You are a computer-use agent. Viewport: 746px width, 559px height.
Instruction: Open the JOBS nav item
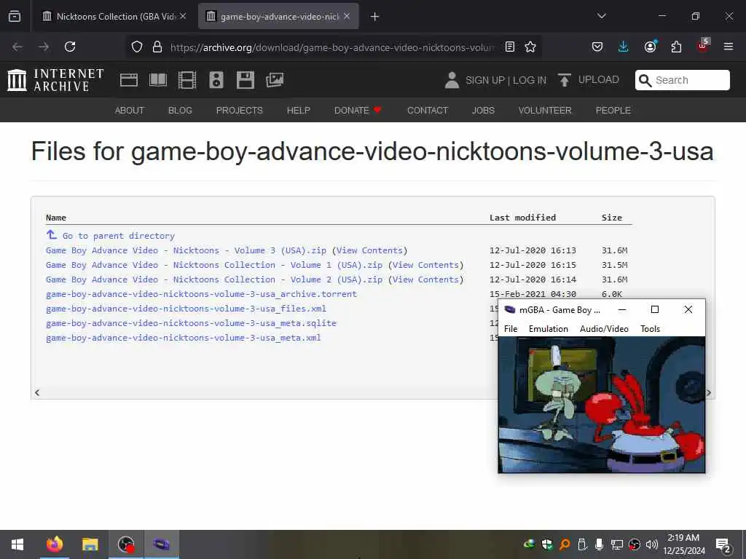[x=484, y=111]
